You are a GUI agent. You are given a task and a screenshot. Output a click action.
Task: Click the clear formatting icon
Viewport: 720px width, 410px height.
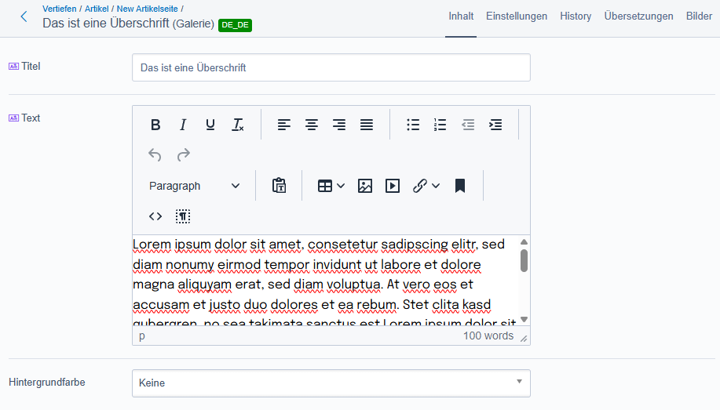pos(237,125)
